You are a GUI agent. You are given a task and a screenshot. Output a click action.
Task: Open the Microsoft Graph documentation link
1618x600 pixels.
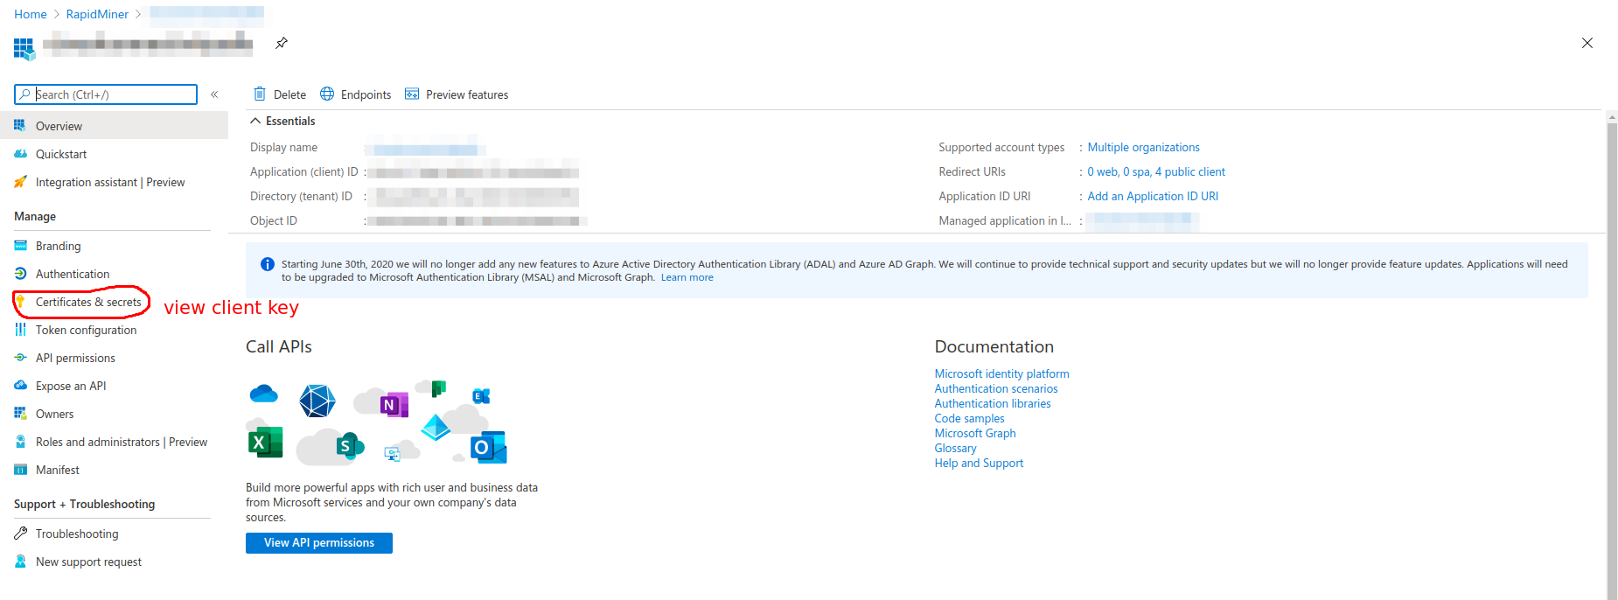(974, 433)
